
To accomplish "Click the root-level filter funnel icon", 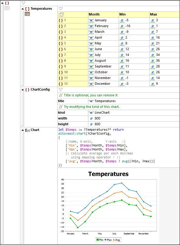I will point(23,3).
